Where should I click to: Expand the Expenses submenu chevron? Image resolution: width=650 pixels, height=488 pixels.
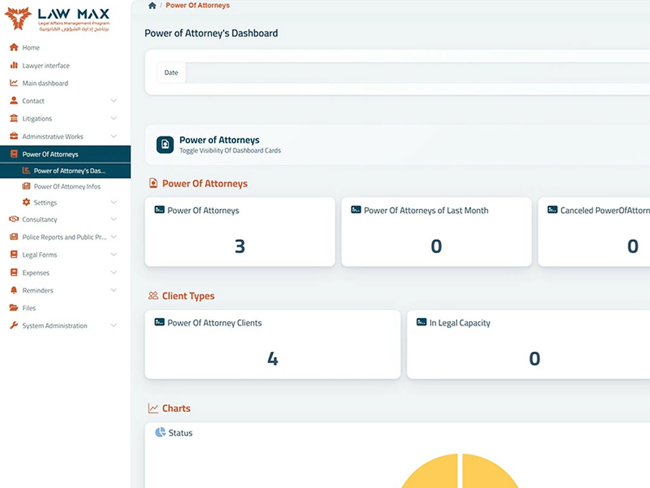coord(114,272)
